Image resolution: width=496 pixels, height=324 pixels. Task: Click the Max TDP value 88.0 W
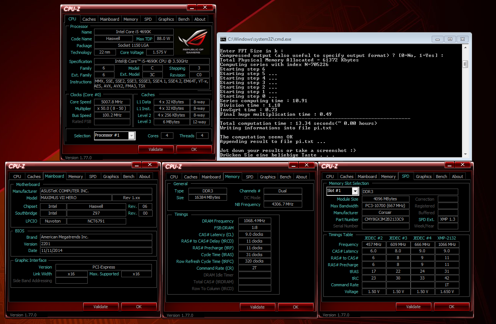pyautogui.click(x=164, y=39)
